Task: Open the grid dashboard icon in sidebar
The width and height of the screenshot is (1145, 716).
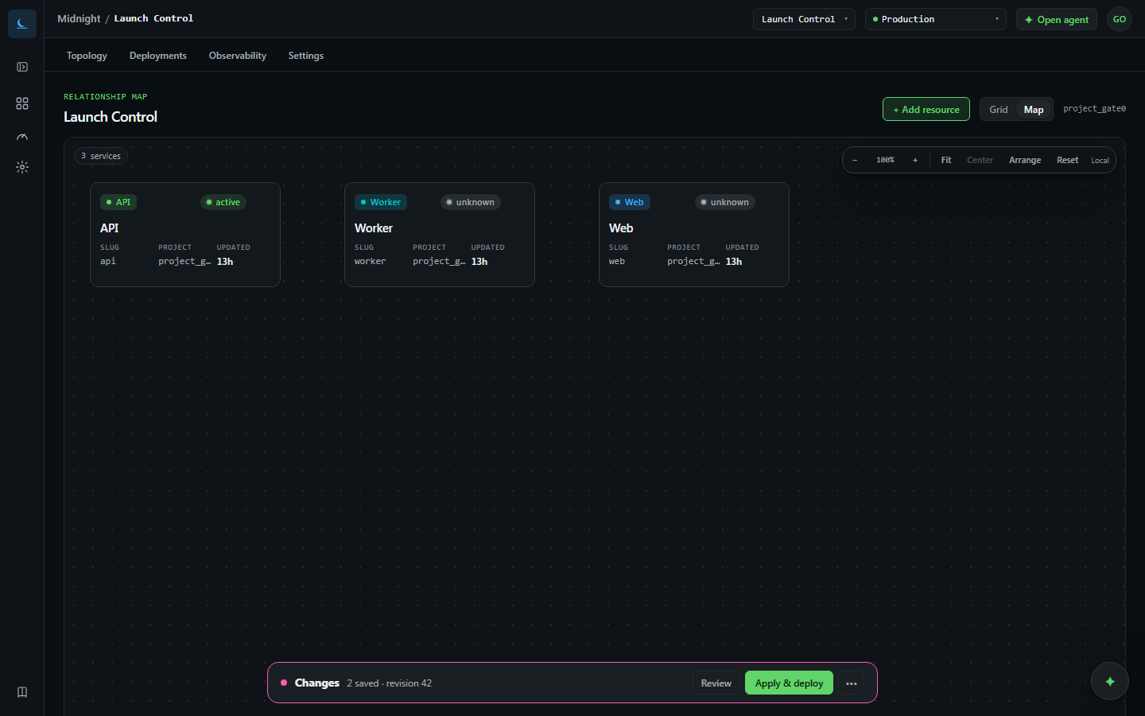Action: click(x=22, y=103)
